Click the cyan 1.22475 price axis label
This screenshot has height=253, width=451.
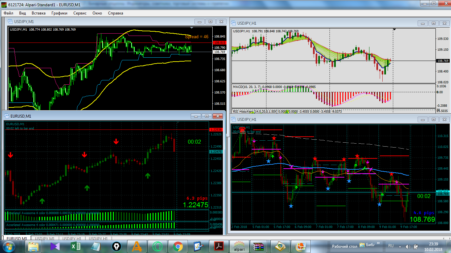[x=216, y=152]
